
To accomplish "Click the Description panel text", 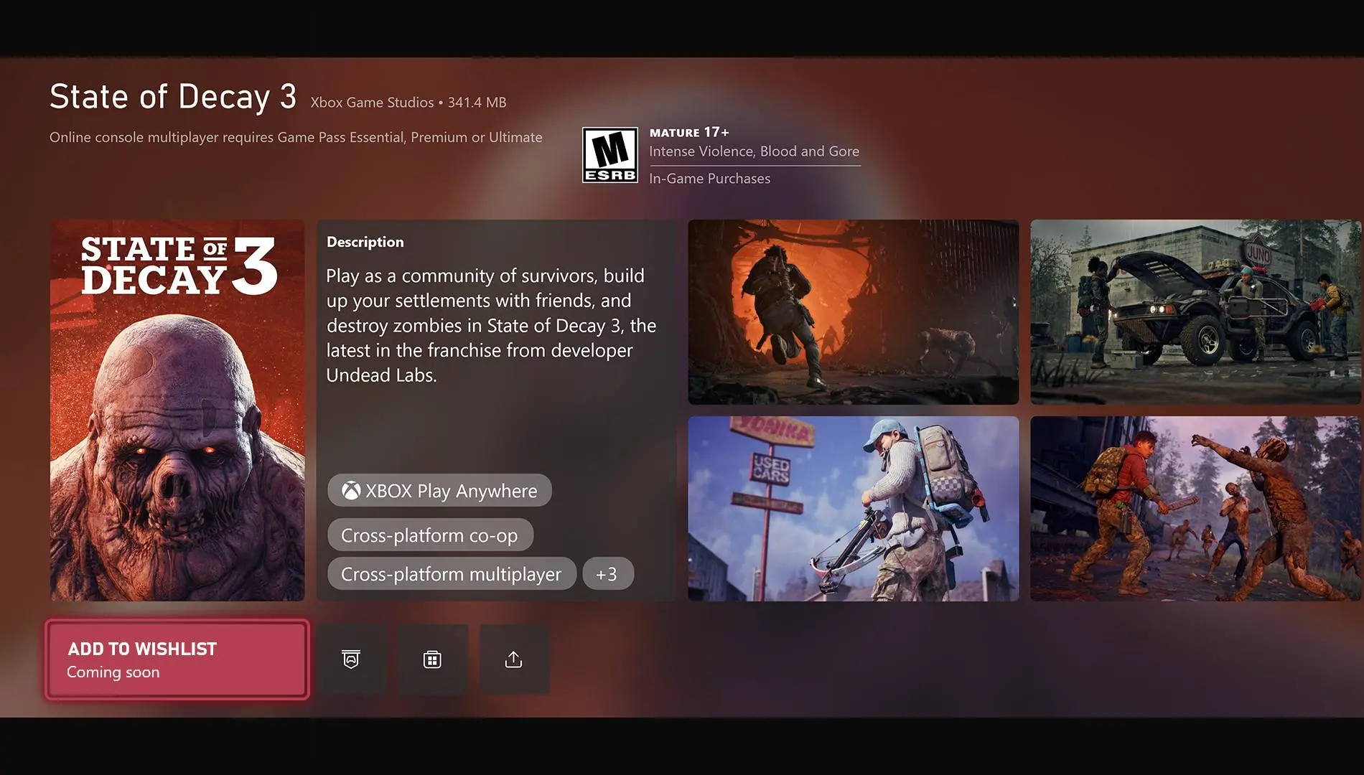I will 491,326.
